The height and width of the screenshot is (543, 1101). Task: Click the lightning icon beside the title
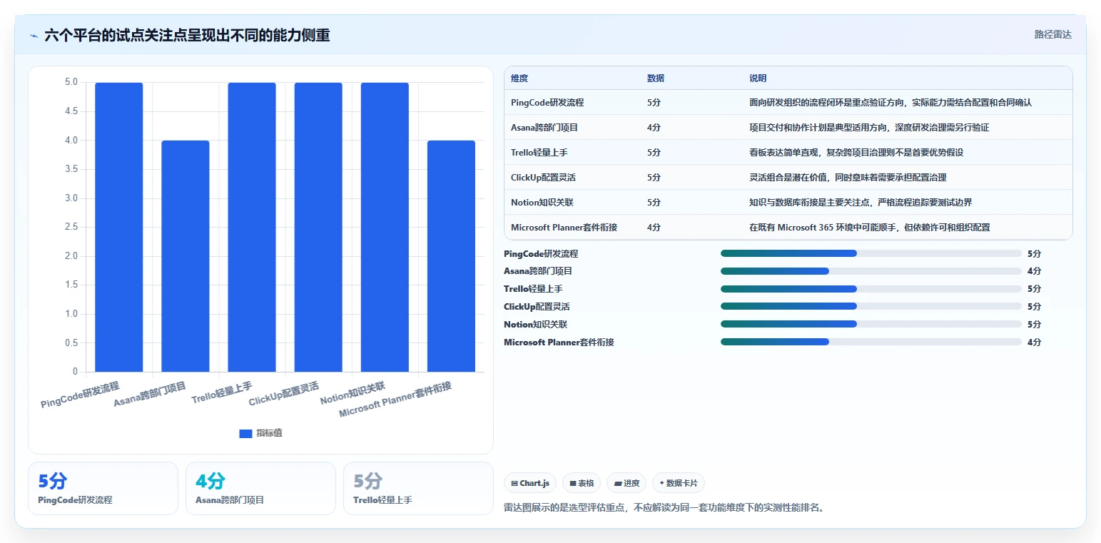tap(34, 36)
